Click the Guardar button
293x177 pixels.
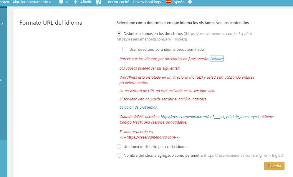(274, 166)
